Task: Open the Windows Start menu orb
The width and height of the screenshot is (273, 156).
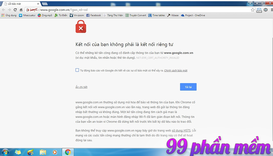Action: coord(5,152)
